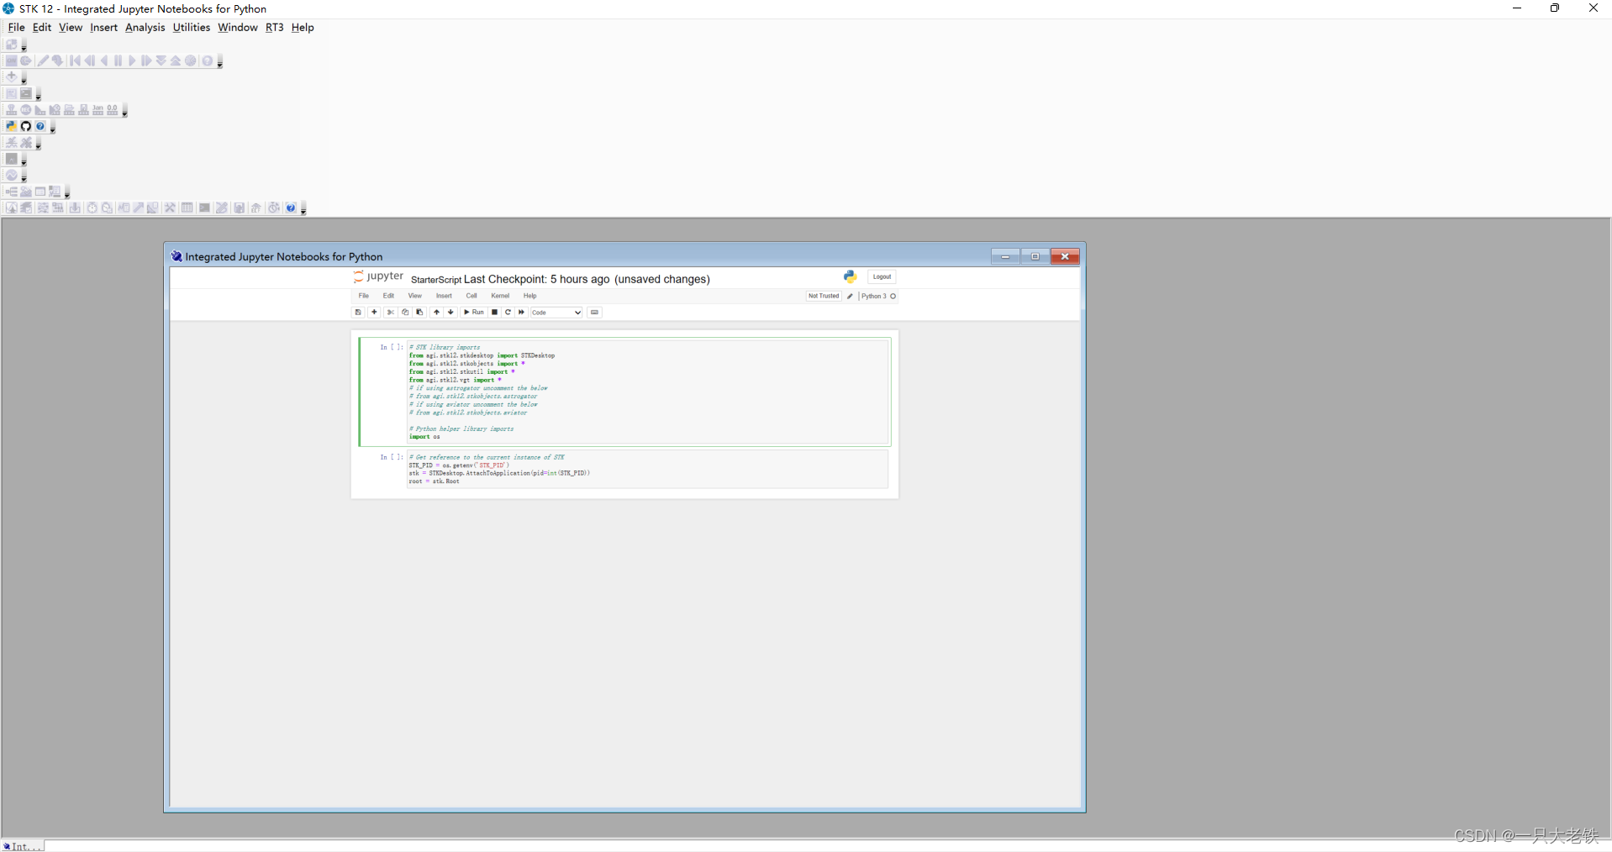This screenshot has height=852, width=1612.
Task: Open the STK RT3 menu
Action: [x=275, y=28]
